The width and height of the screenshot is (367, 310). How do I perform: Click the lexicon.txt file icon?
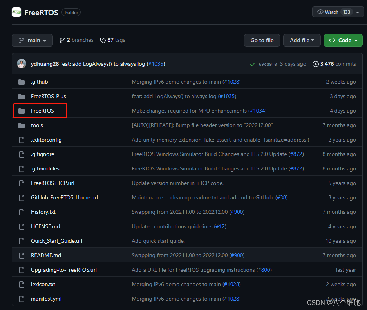tap(22, 285)
